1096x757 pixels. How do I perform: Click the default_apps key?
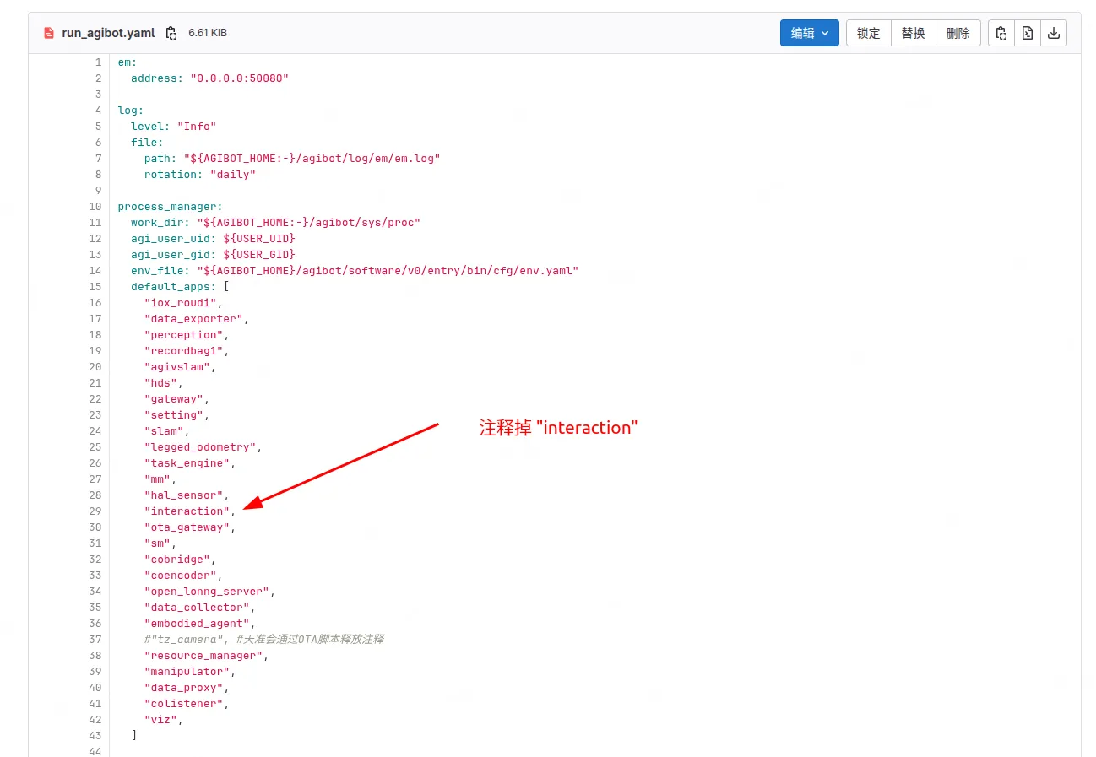[173, 286]
